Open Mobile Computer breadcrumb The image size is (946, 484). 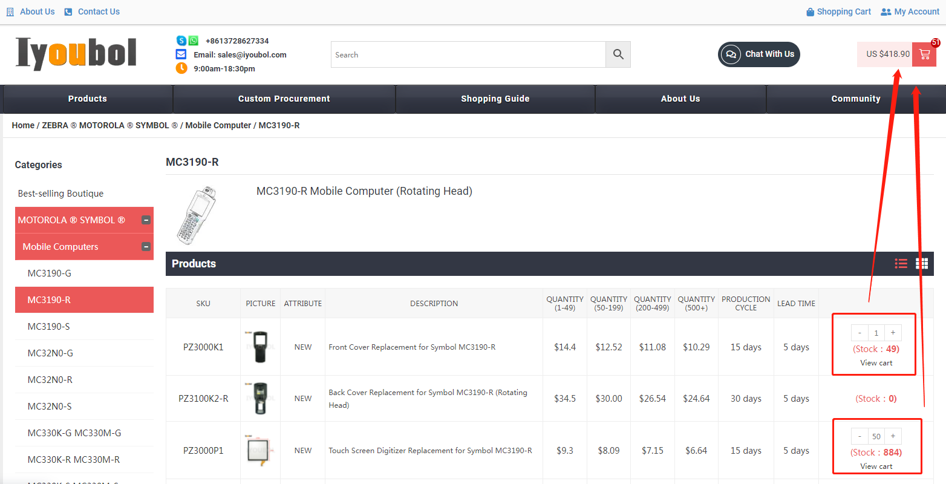tap(218, 125)
